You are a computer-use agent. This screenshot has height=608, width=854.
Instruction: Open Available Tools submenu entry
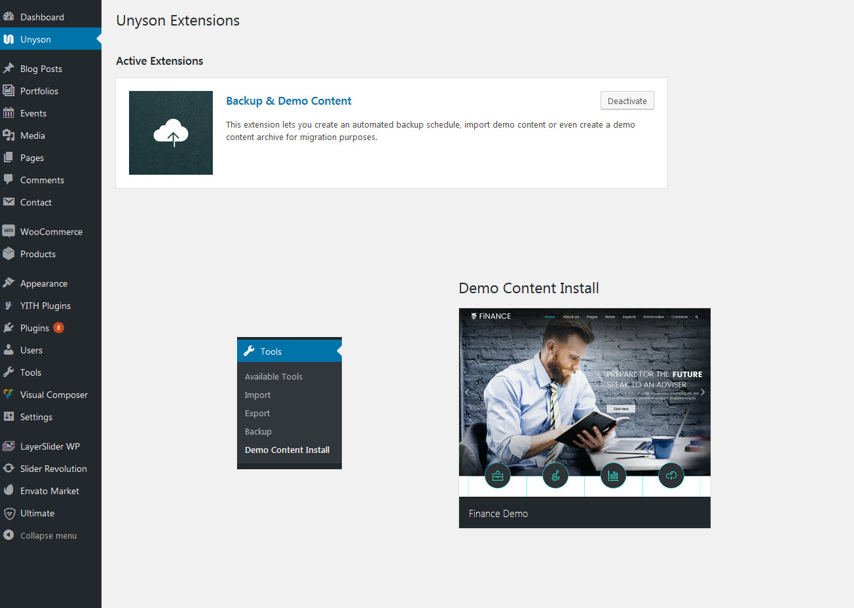coord(273,376)
